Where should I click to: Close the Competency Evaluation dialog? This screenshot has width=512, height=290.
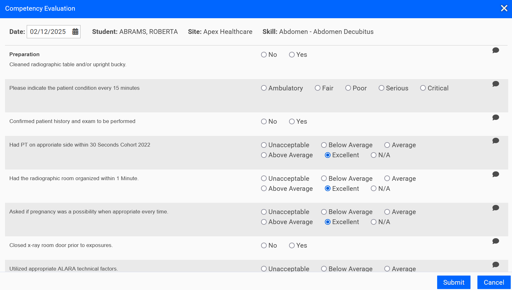tap(504, 8)
